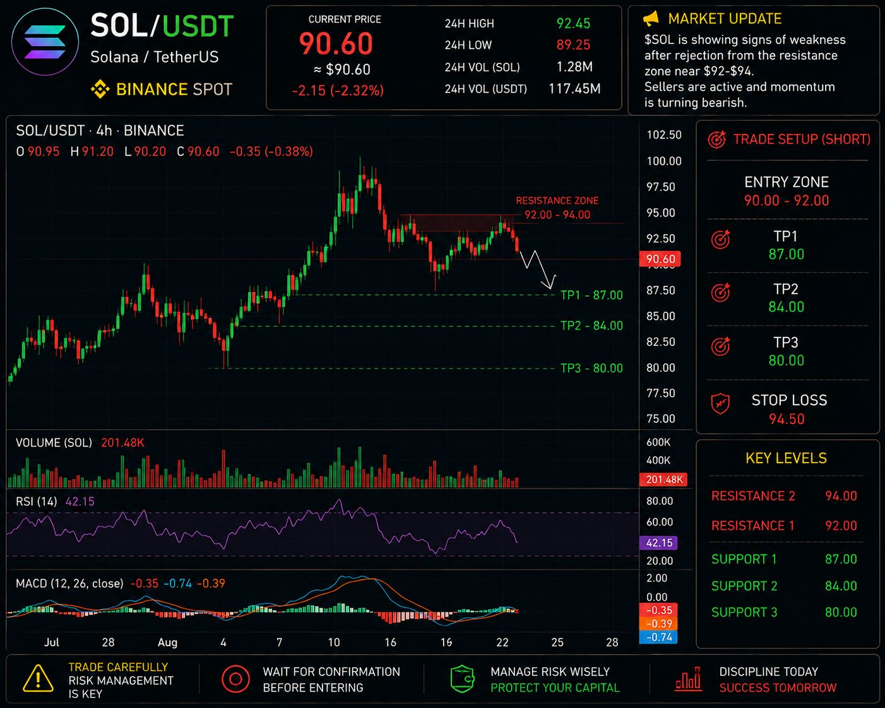
Task: Click the yellow warning triangle icon
Action: click(x=38, y=679)
